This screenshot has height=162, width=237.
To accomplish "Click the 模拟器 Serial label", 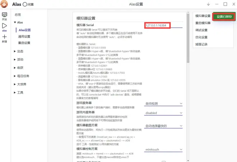I will (85, 25).
